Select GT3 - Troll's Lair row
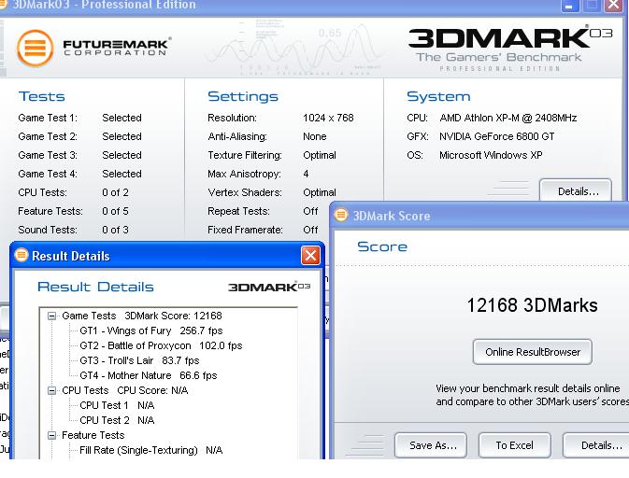Viewport: 629px width, 478px height. coord(139,360)
